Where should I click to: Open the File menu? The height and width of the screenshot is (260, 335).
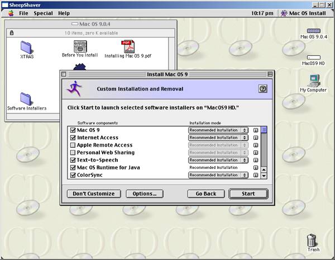[23, 13]
